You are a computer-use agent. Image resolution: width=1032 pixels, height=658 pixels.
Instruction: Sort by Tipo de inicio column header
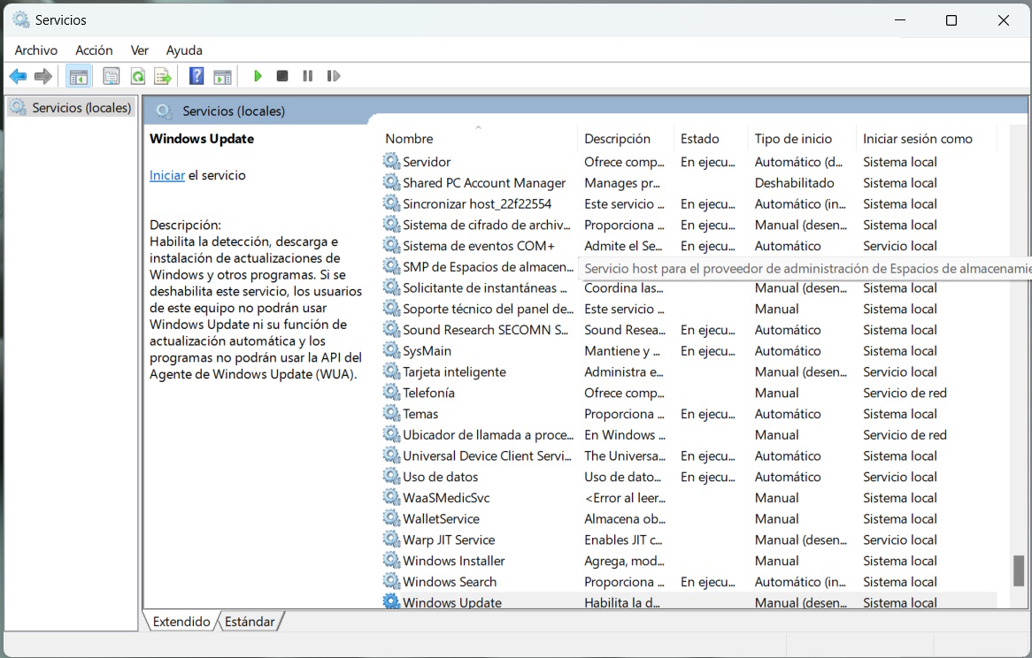802,139
